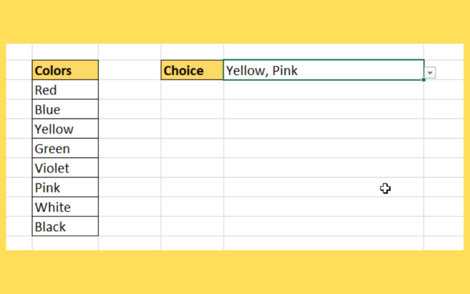Select the empty cell below Black

click(65, 243)
